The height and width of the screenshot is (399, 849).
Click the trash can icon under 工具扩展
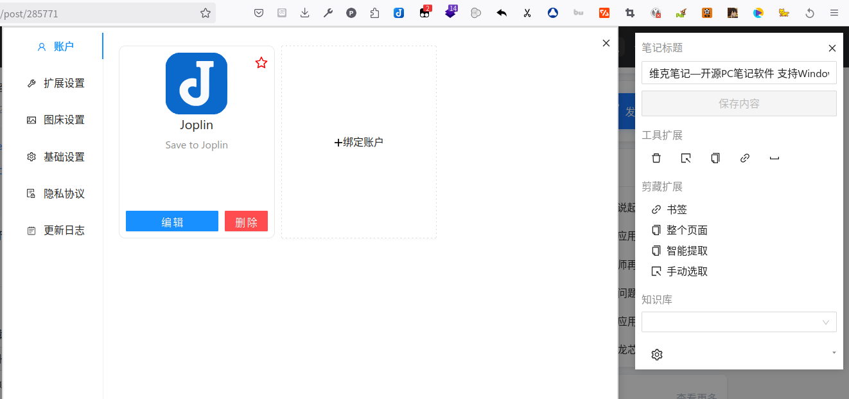pos(656,158)
